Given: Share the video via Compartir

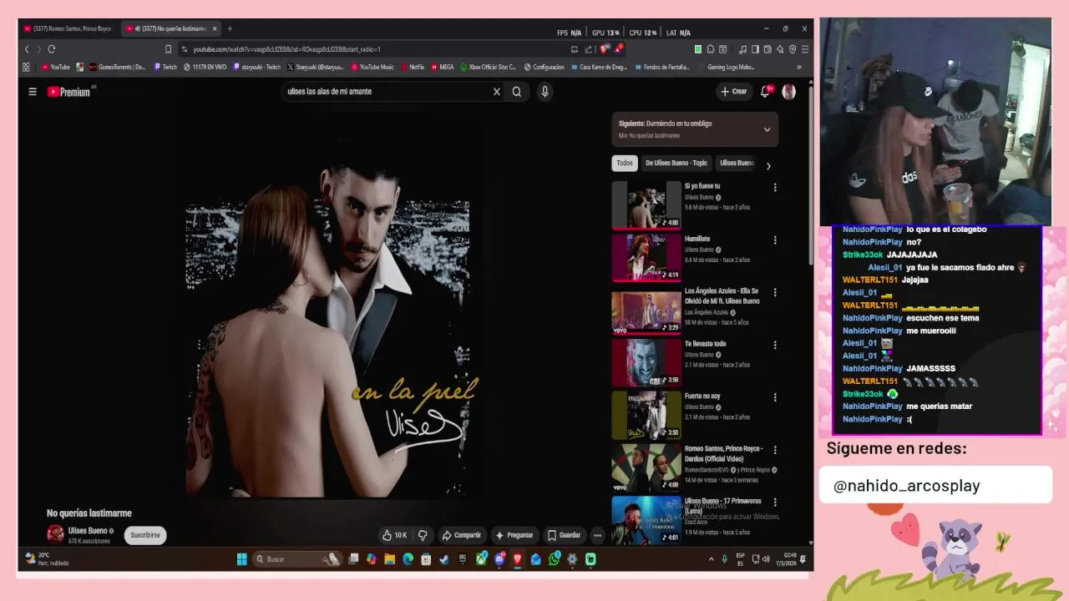Looking at the screenshot, I should (461, 535).
